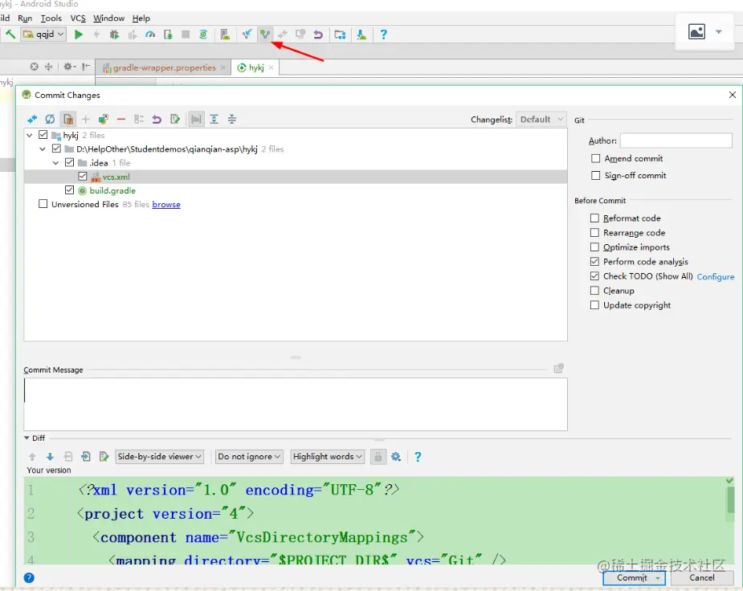Click the red Delete minus icon
743x591 pixels.
point(121,120)
